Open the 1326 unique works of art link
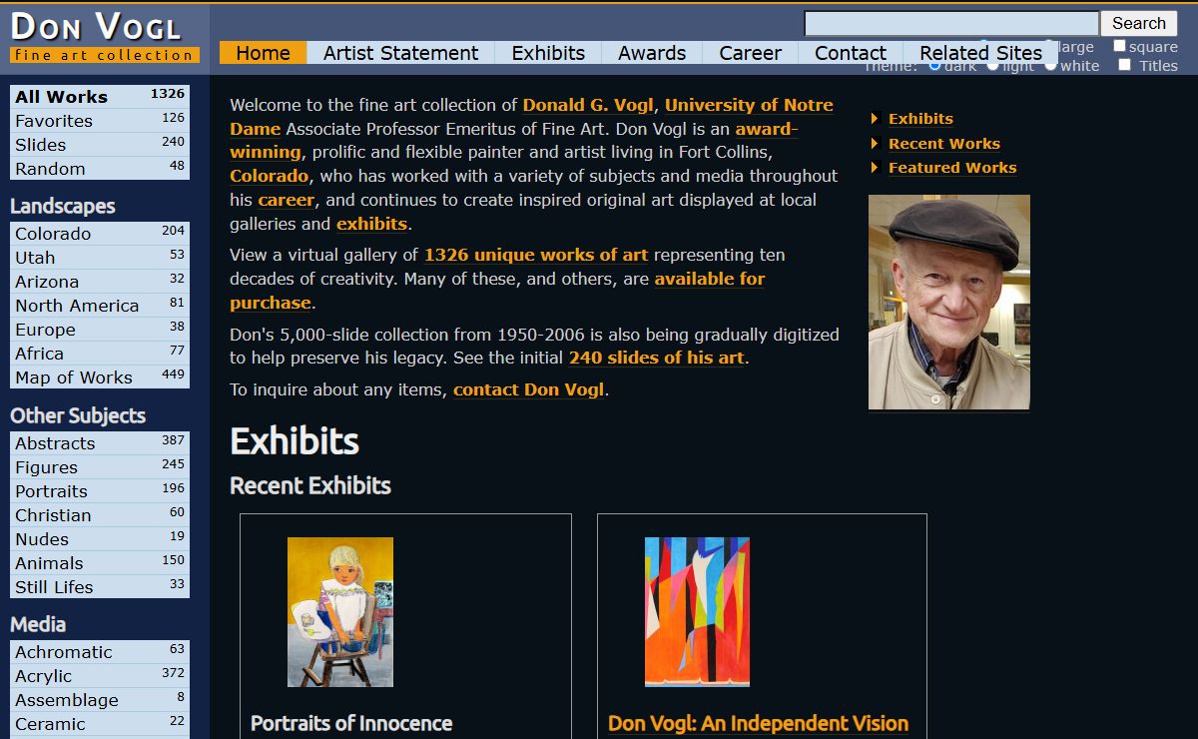This screenshot has width=1198, height=739. tap(536, 255)
